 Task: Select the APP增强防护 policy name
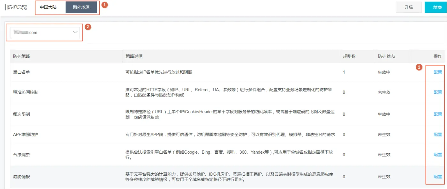coord(26,134)
